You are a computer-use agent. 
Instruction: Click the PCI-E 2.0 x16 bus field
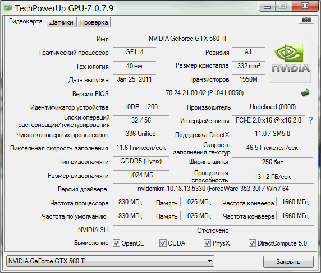[268, 120]
